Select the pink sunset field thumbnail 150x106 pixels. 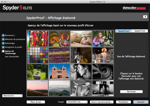coord(37,88)
